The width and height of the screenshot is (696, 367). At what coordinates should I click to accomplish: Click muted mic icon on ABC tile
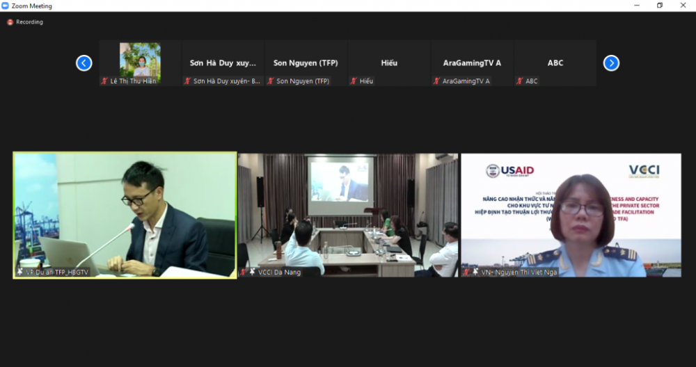pos(520,81)
